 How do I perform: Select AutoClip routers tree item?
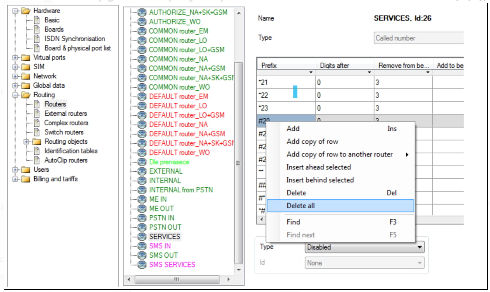[x=66, y=160]
